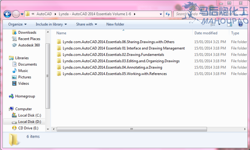This screenshot has height=150, width=250.
Task: Click navigation pane vertical scrollbar thumb
Action: click(x=48, y=76)
